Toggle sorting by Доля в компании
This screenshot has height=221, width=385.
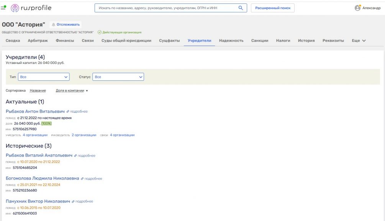pyautogui.click(x=72, y=91)
